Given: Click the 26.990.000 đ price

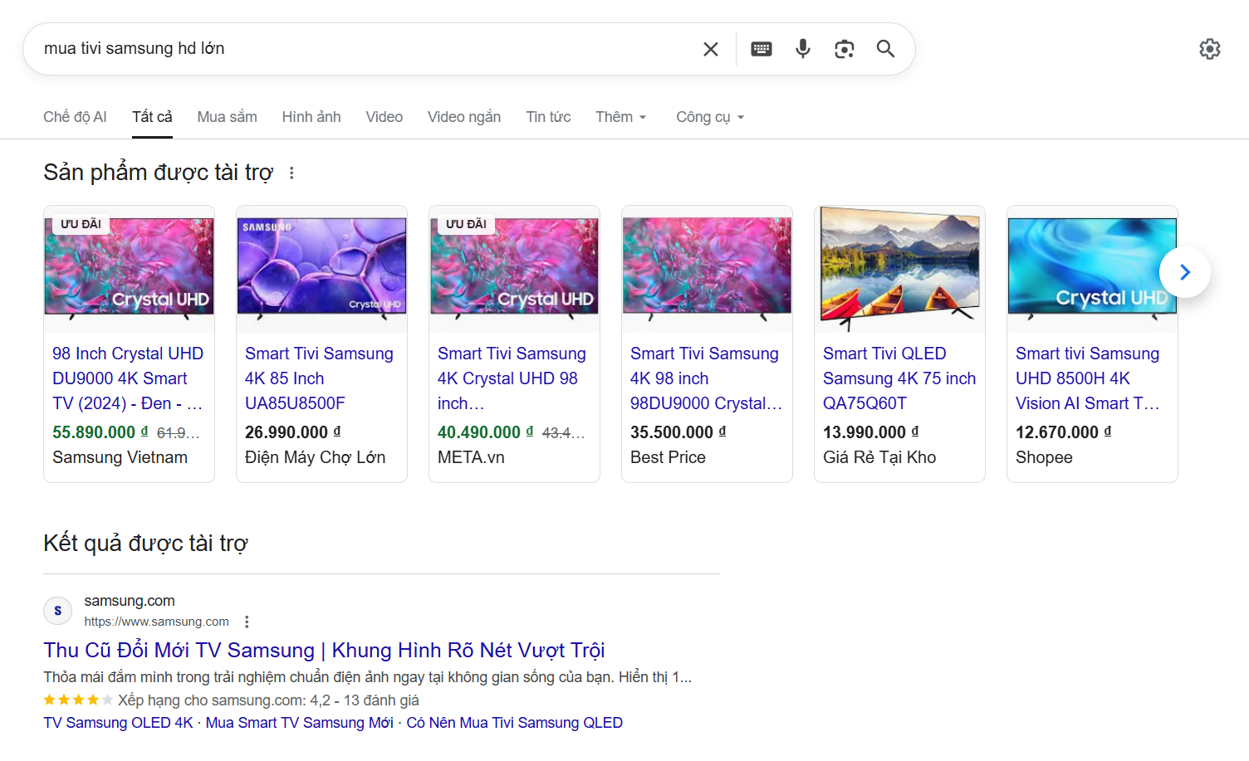Looking at the screenshot, I should click(293, 432).
